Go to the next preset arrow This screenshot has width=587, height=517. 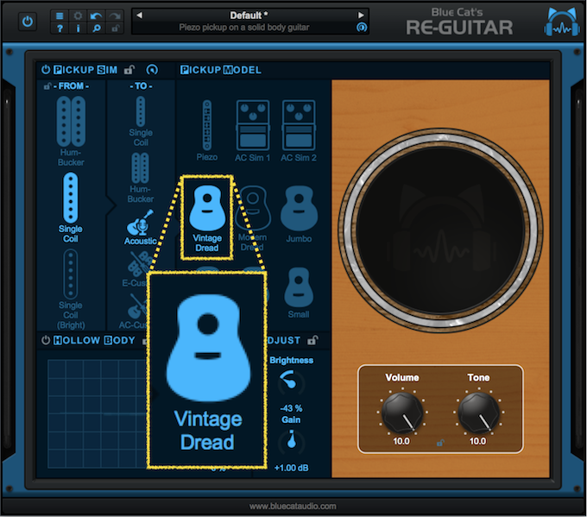click(x=361, y=16)
